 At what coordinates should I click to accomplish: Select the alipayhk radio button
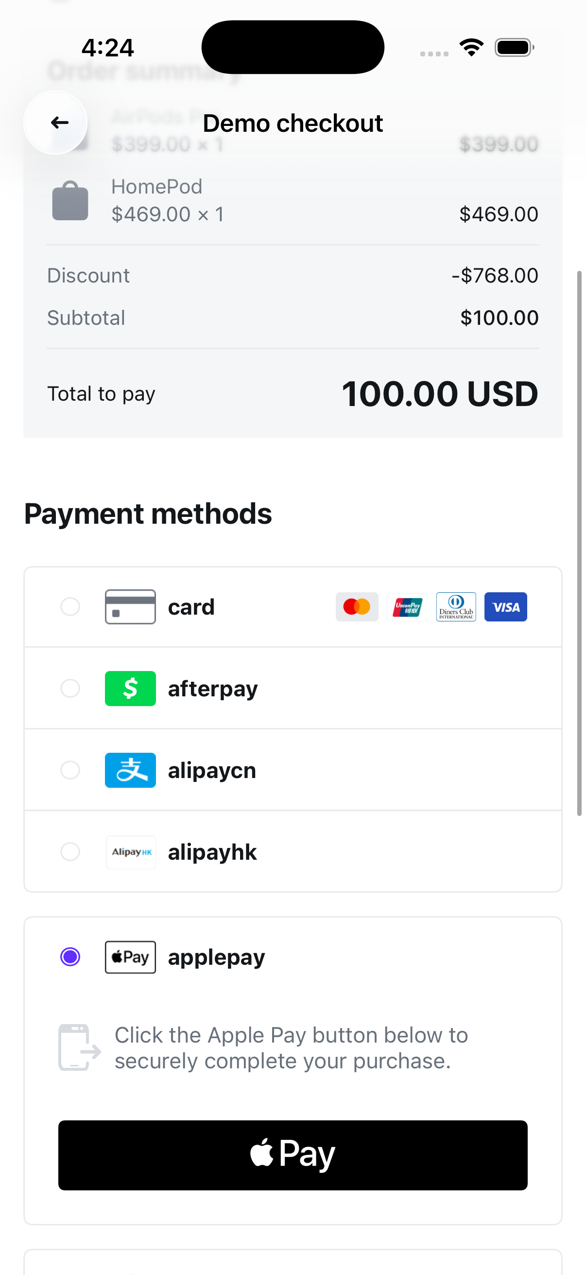70,852
